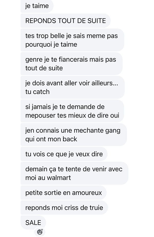Click 'tout de suite' lowercase line
The image size is (154, 237).
coord(44,68)
